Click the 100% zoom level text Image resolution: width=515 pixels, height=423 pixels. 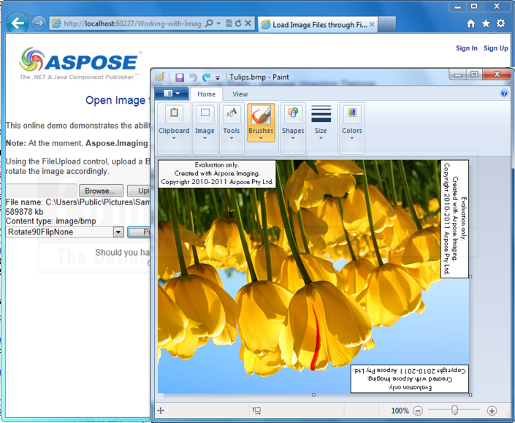[400, 411]
